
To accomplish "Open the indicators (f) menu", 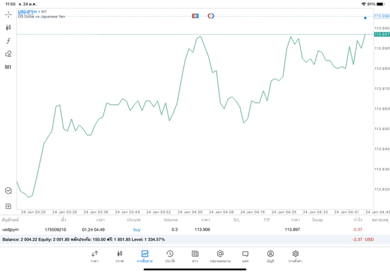I will (9, 41).
